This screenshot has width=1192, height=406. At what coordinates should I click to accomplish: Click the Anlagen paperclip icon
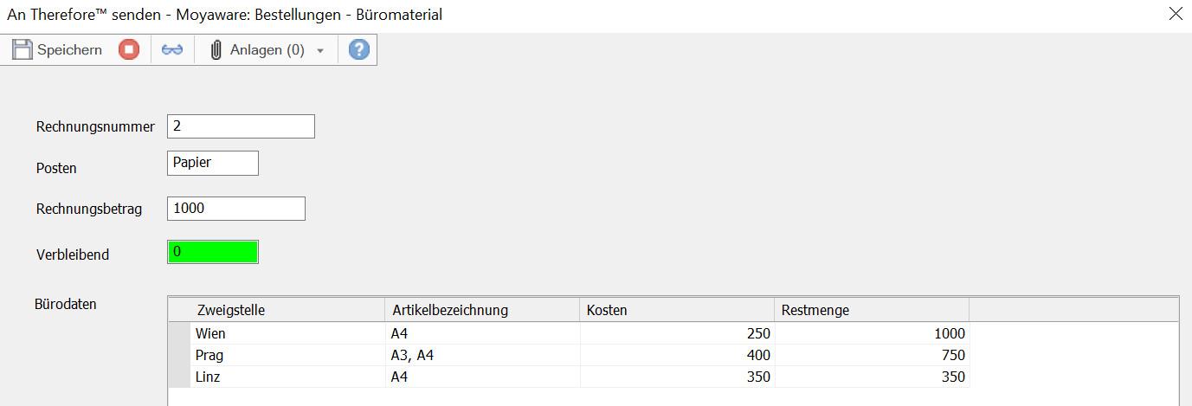(x=216, y=50)
